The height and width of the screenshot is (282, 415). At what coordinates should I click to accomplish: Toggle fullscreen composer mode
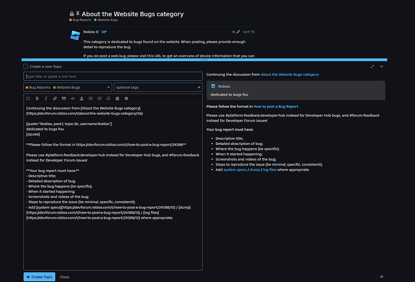372,66
